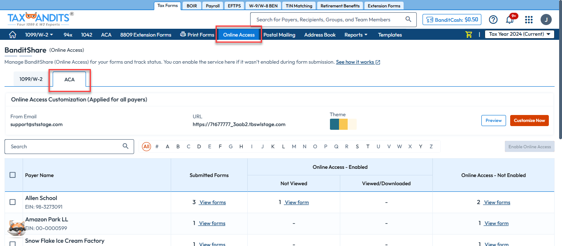562x246 pixels.
Task: Click the theme color swatch
Action: coord(343,124)
